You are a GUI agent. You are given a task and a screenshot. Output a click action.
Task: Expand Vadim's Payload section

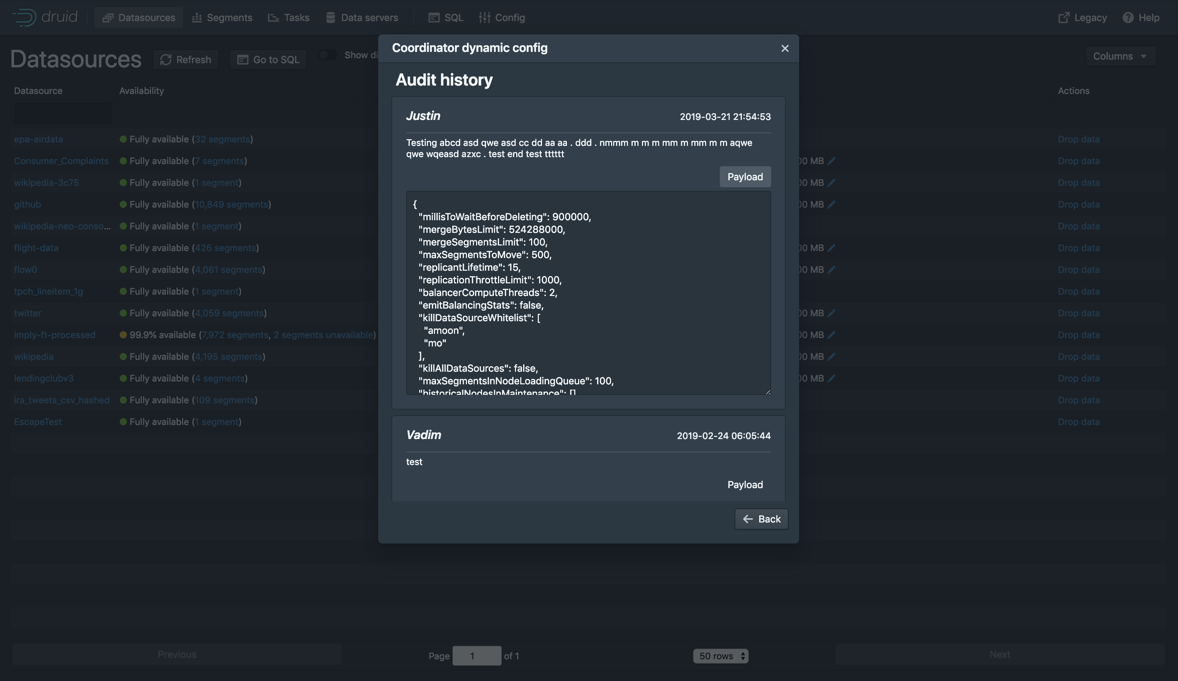pyautogui.click(x=745, y=485)
